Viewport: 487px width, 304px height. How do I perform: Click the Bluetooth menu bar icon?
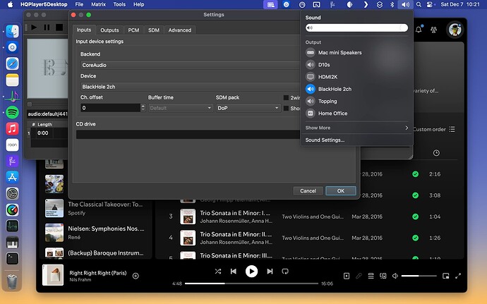(392, 5)
